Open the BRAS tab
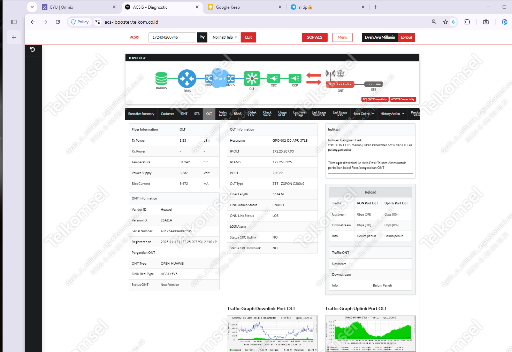Viewport: 512px width, 352px height. pos(238,114)
